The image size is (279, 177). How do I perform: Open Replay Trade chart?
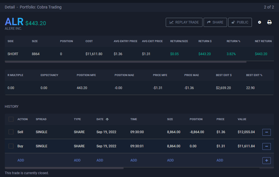[x=184, y=22]
